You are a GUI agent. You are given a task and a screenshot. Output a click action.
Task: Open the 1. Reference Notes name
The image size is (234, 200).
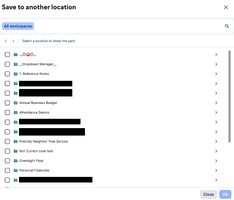[x=34, y=74]
